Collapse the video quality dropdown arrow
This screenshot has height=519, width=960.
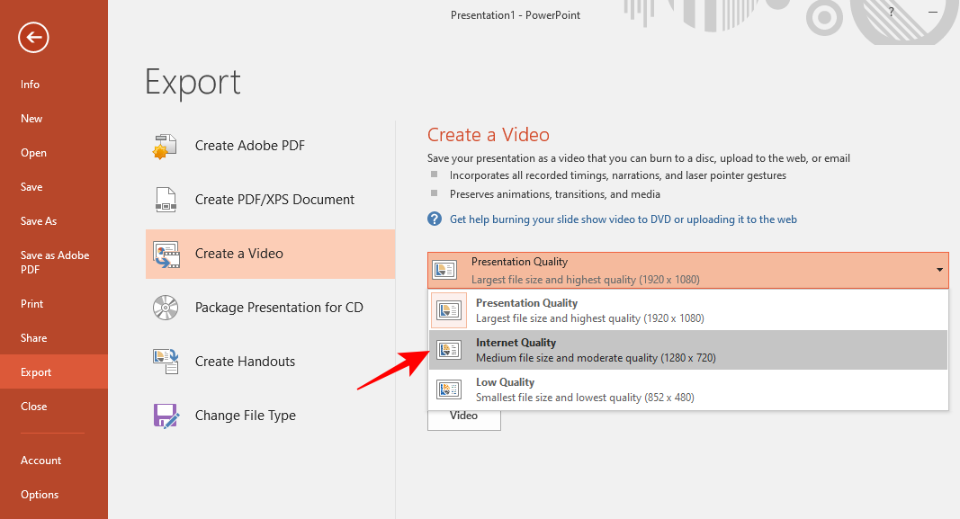(939, 270)
